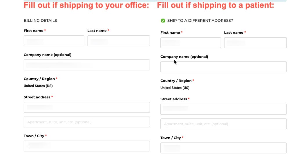Click the billing Apartment, suite, unit field
The image size is (297, 154).
[x=87, y=122]
